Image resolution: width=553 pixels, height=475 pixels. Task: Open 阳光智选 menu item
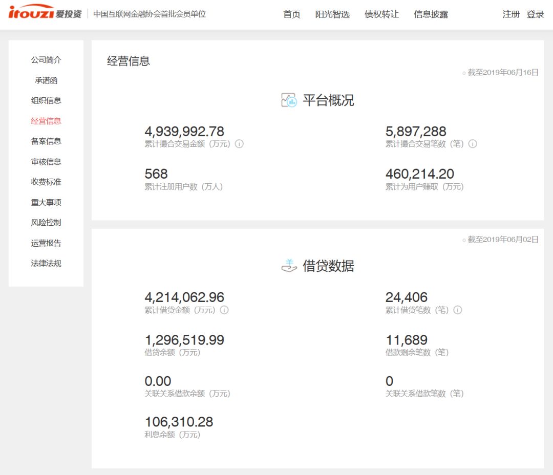pos(332,14)
